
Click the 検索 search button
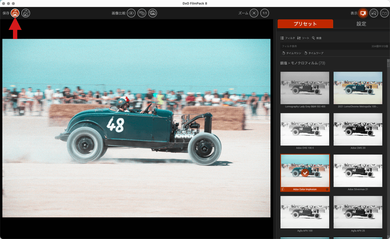pyautogui.click(x=317, y=38)
